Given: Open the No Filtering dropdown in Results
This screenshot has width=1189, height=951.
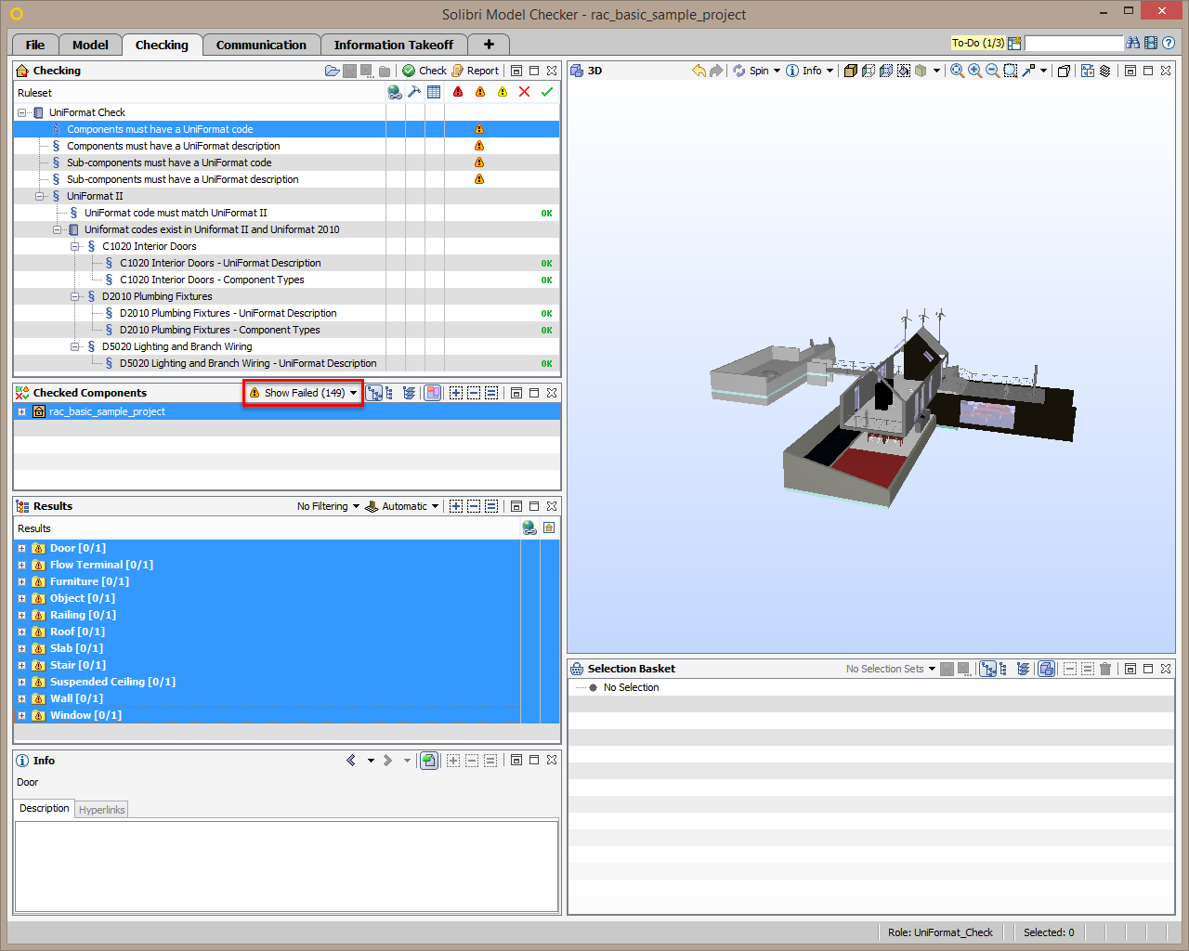Looking at the screenshot, I should pyautogui.click(x=328, y=506).
